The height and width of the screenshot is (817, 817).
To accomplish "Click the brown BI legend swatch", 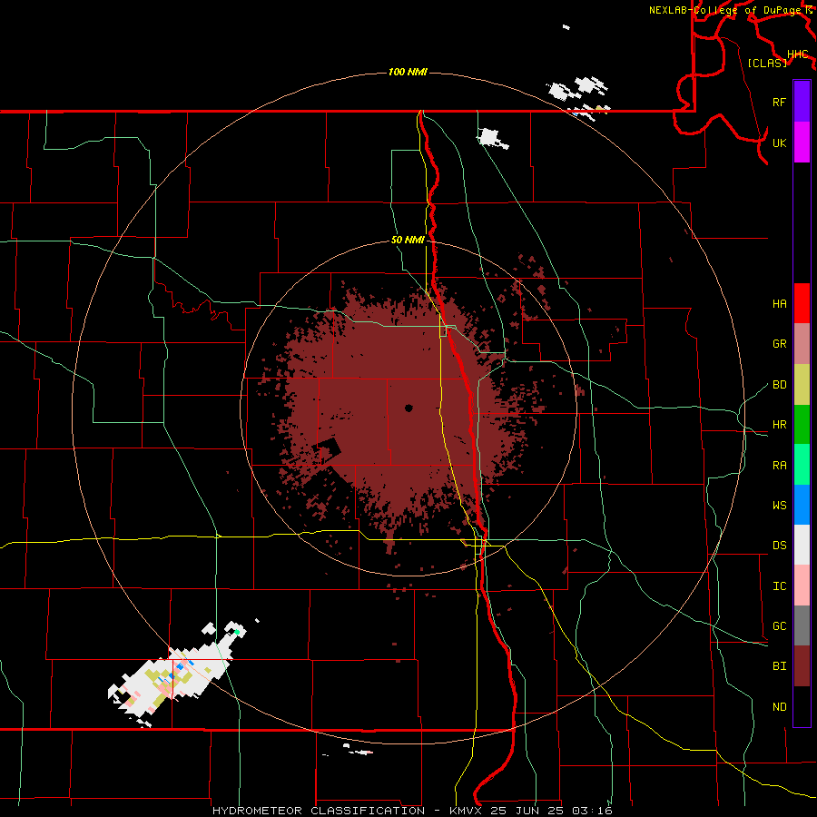I will 802,666.
